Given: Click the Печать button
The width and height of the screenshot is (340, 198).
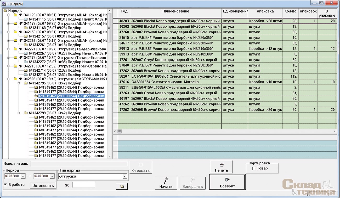Looking at the screenshot, I should [x=222, y=167].
